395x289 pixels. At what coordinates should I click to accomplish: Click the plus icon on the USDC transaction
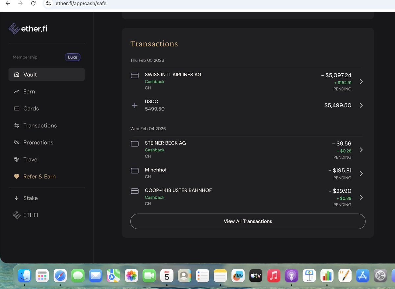tap(135, 105)
